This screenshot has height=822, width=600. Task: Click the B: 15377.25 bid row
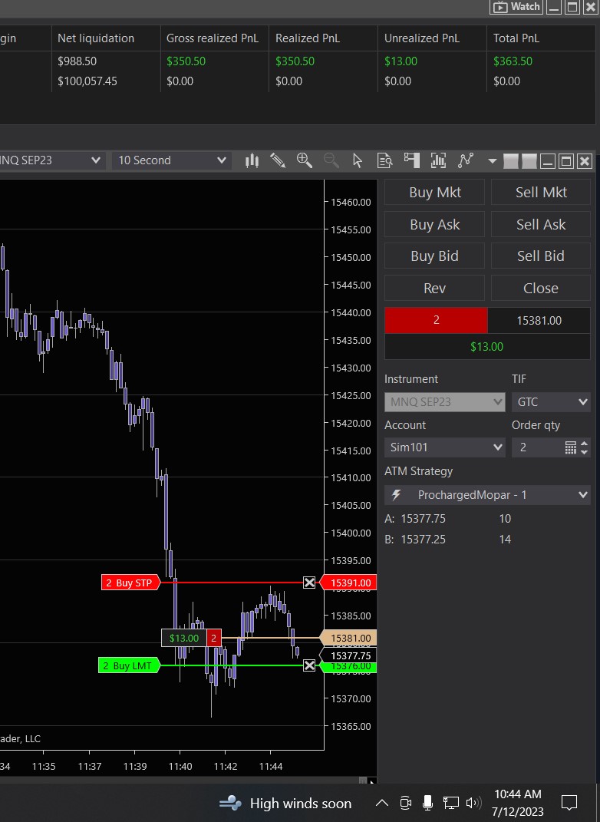coord(448,540)
